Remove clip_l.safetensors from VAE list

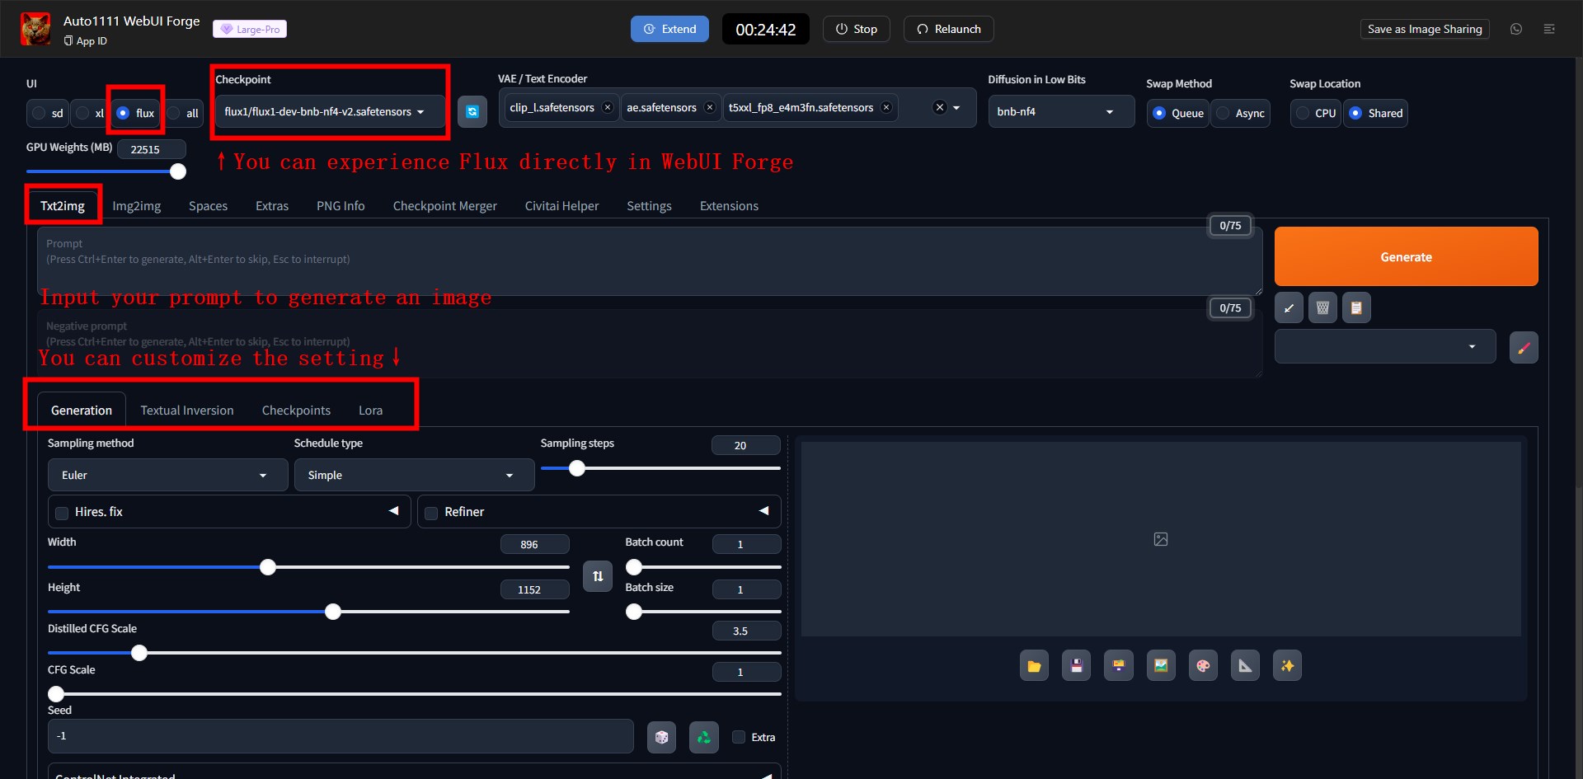tap(608, 108)
